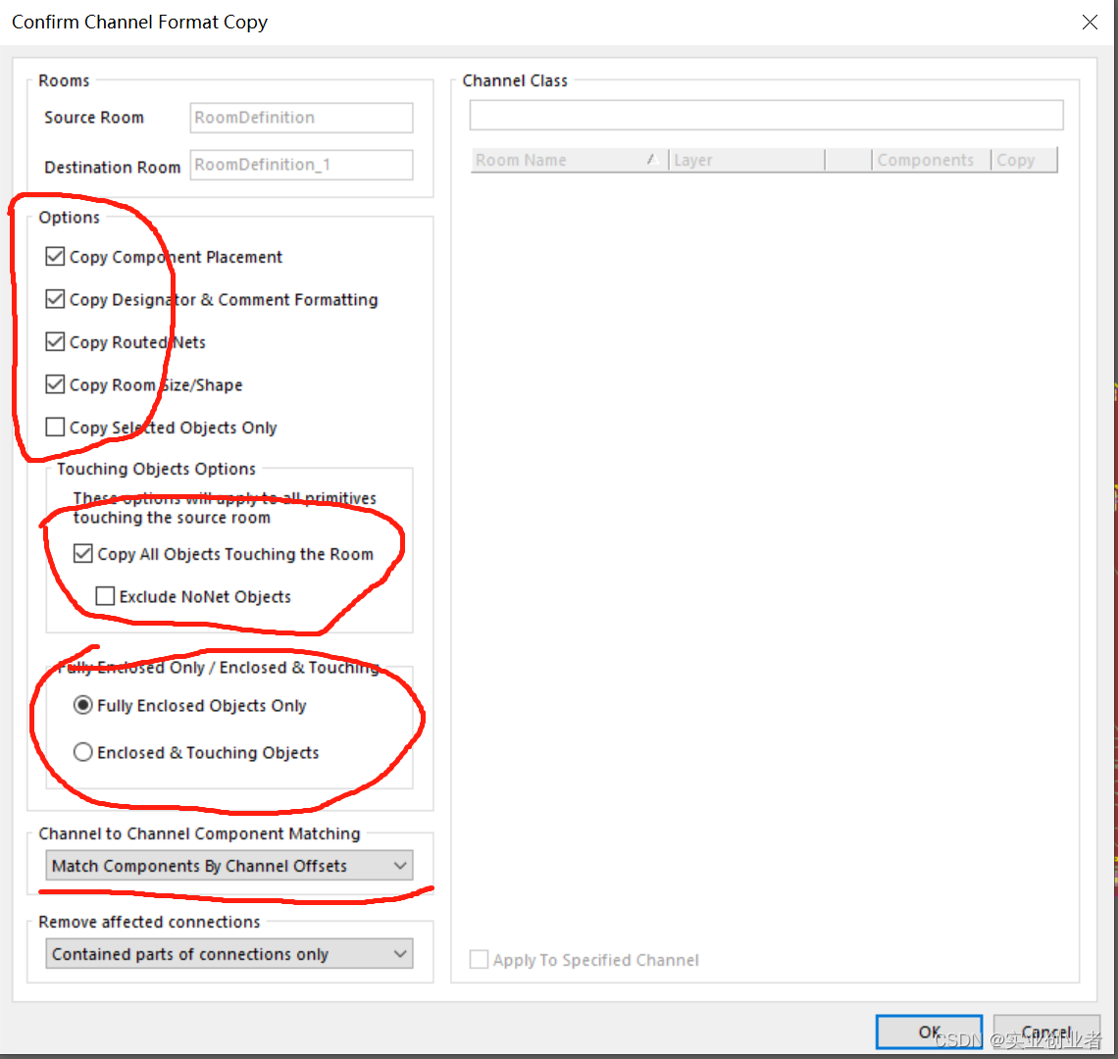The height and width of the screenshot is (1059, 1118).
Task: Click the Channel Class text field
Action: coord(766,116)
